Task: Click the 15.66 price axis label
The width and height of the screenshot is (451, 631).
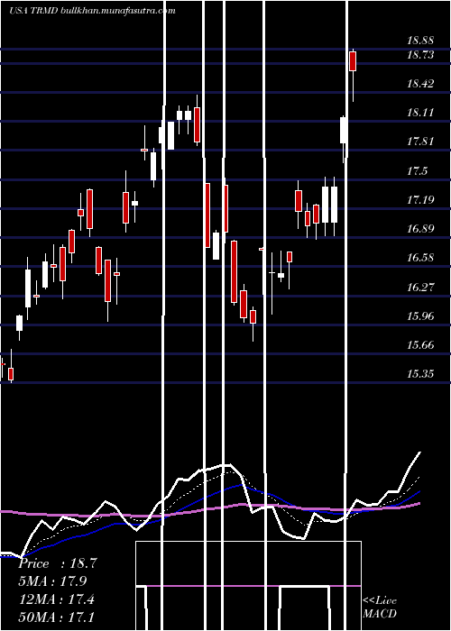Action: 420,345
